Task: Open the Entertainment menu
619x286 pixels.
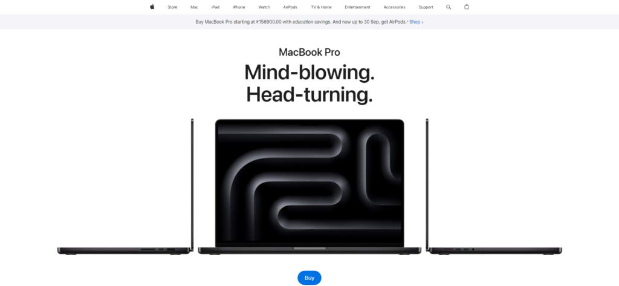Action: click(x=357, y=7)
